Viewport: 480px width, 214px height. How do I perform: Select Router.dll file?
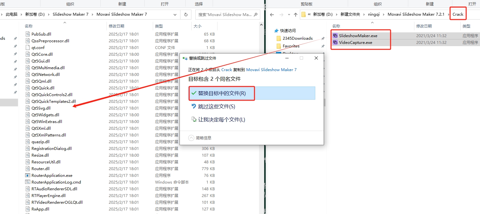point(41,169)
